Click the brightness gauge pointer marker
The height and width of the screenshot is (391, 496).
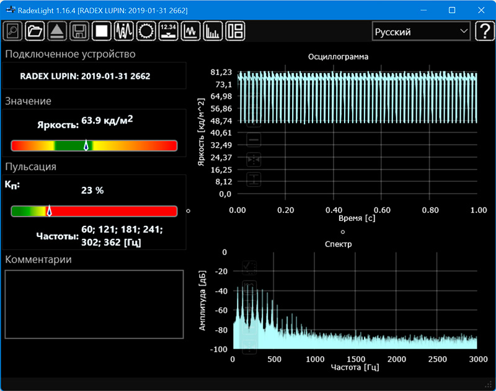coord(86,146)
